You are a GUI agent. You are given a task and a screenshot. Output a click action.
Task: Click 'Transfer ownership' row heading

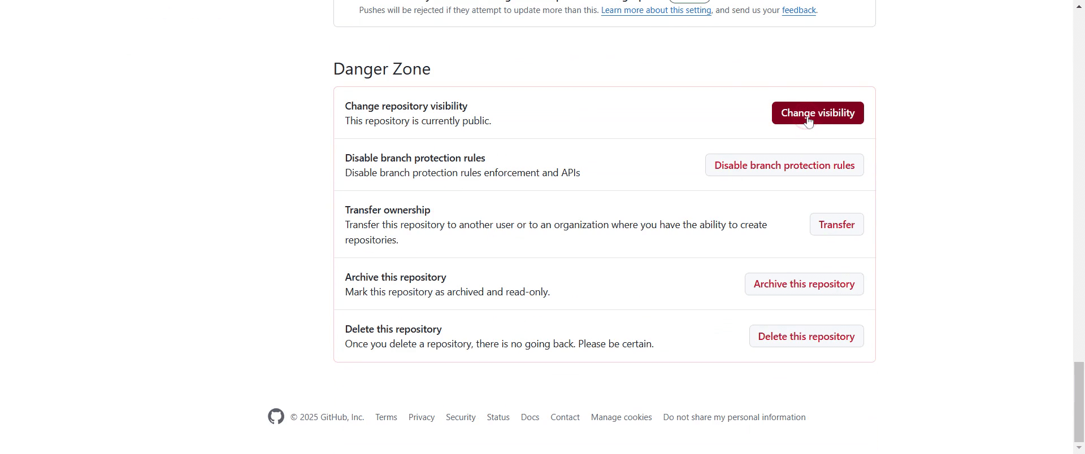click(388, 210)
